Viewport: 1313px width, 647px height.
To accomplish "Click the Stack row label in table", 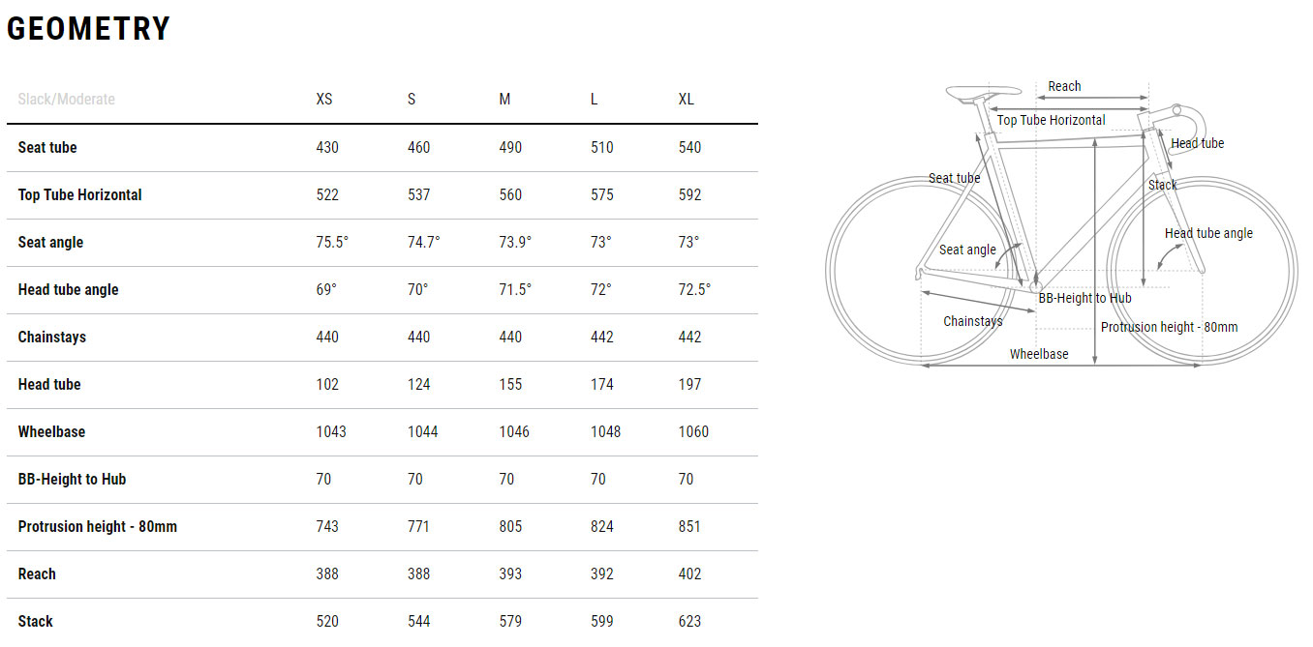I will 35,621.
